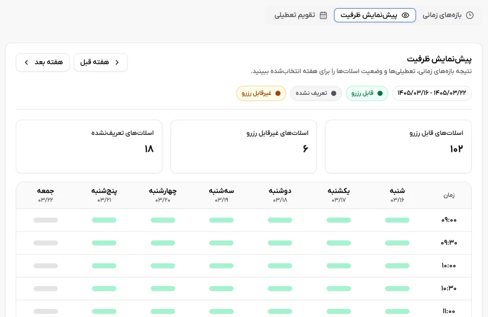Select the یکشنبه slot at ۱۰:۰۰
This screenshot has height=317, width=488.
click(339, 266)
